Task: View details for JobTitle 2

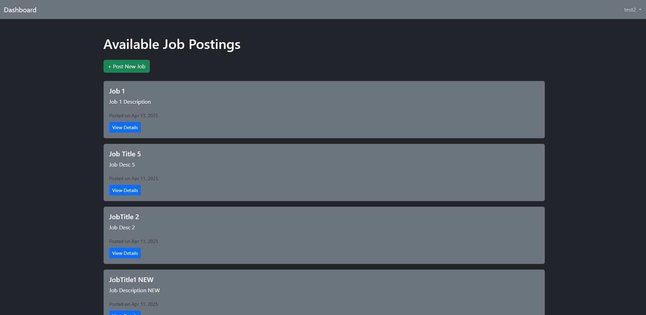Action: pos(125,253)
